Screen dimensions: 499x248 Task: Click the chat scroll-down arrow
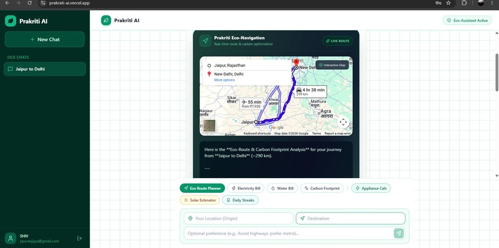click(x=497, y=176)
